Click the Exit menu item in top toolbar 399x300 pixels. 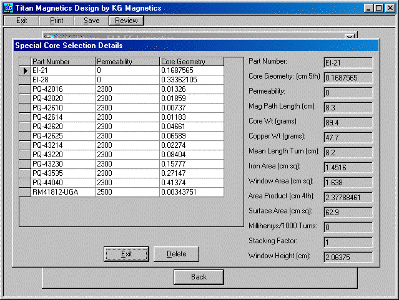21,21
